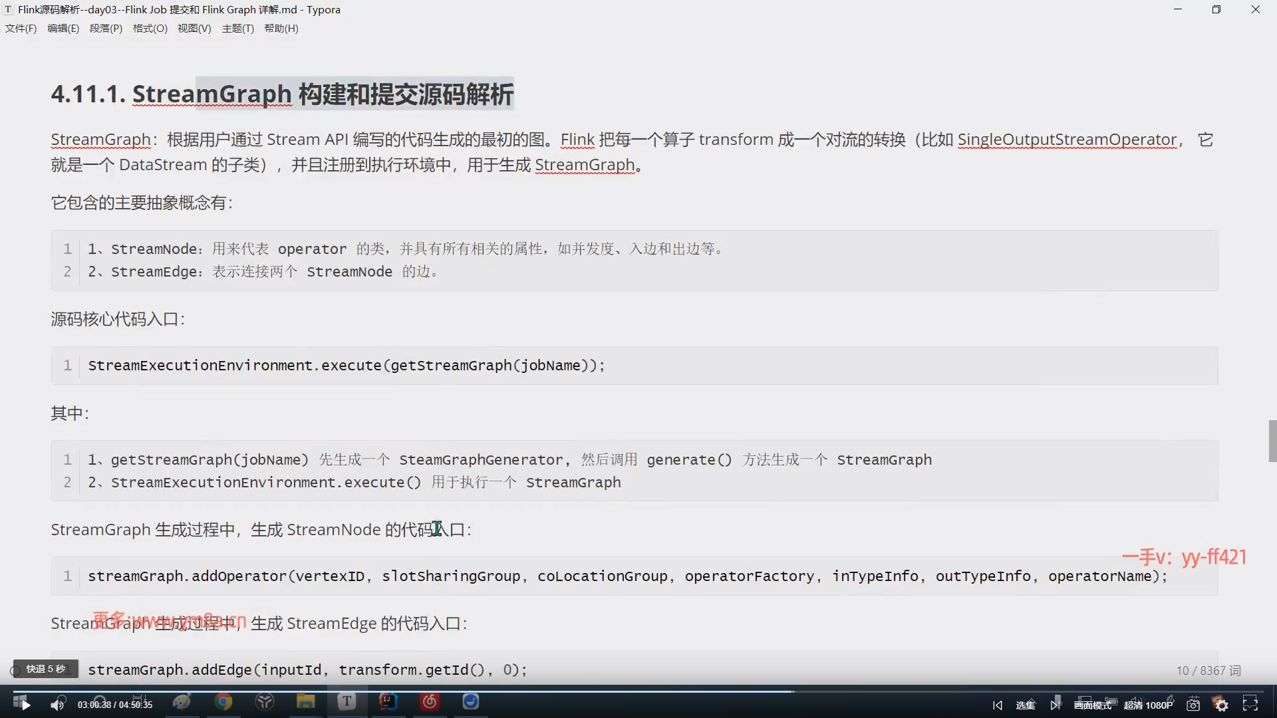
Task: Open the 格式(O) menu
Action: point(150,29)
